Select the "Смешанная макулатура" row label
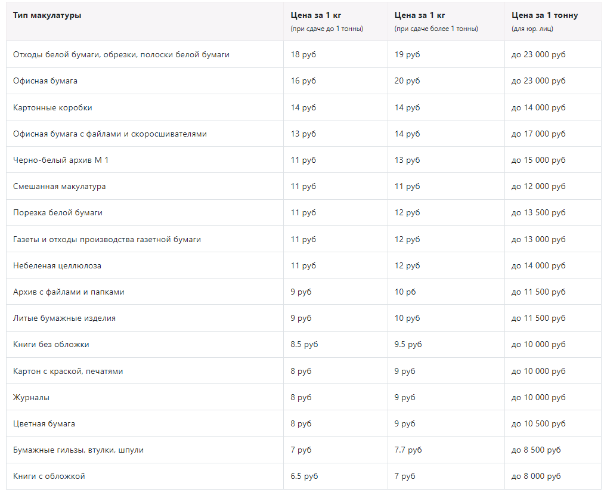Image resolution: width=604 pixels, height=492 pixels. point(59,186)
